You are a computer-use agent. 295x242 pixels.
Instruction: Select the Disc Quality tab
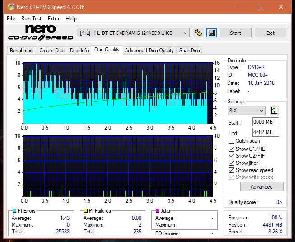pyautogui.click(x=107, y=50)
